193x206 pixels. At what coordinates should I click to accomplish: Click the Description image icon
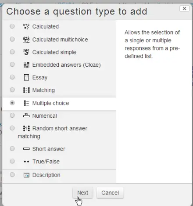click(26, 175)
